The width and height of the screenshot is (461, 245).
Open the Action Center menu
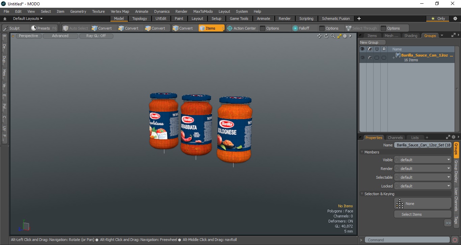pos(242,28)
